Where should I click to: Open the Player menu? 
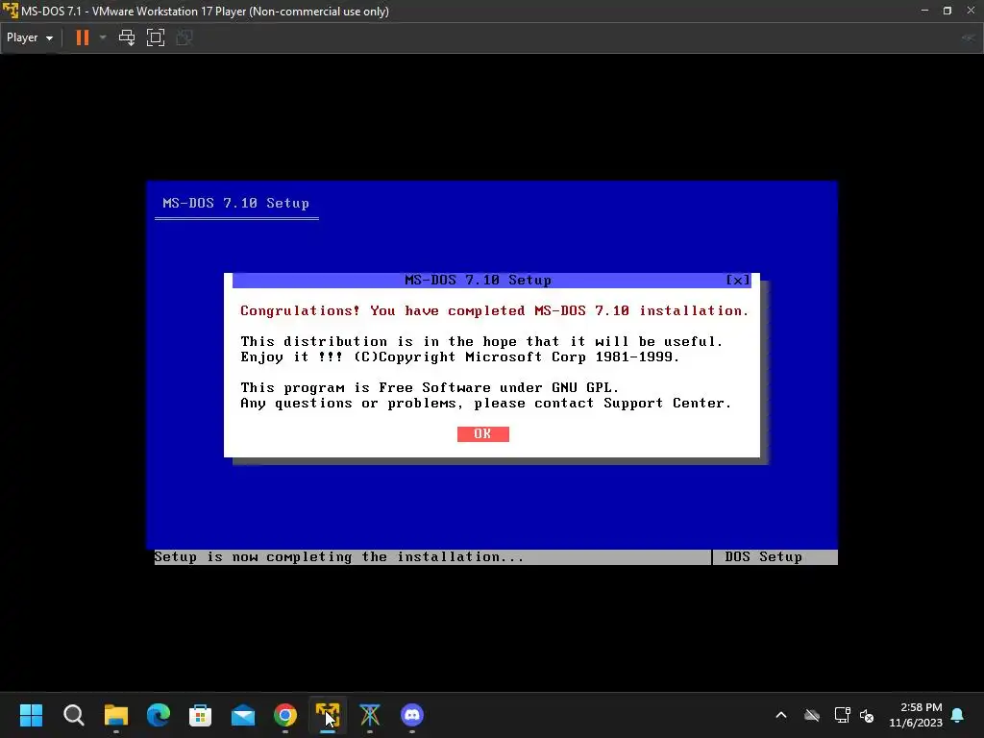point(30,37)
